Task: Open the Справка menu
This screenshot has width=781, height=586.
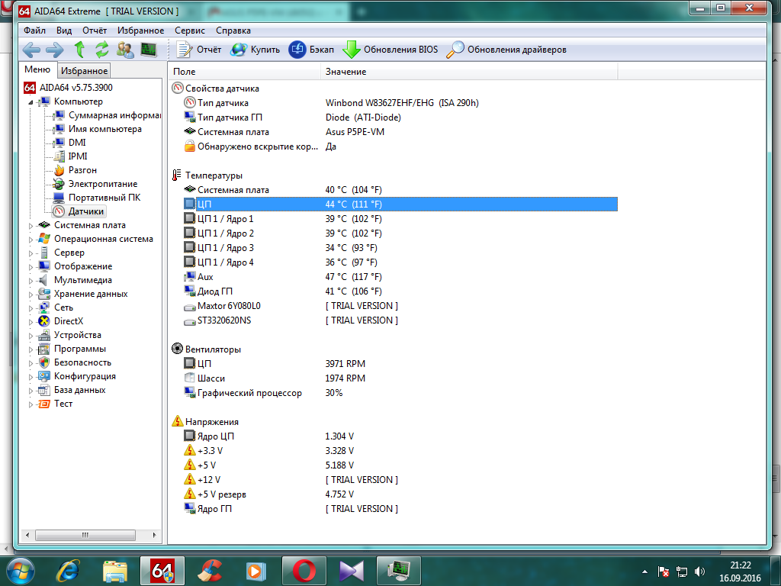Action: (233, 31)
